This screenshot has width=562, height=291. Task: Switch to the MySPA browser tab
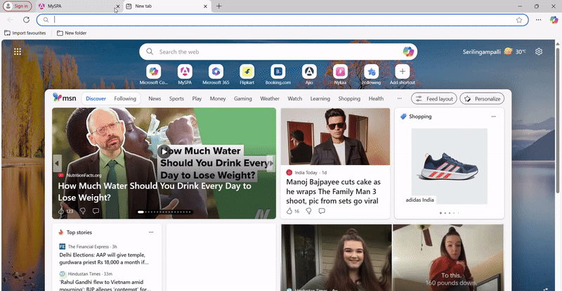[70, 6]
